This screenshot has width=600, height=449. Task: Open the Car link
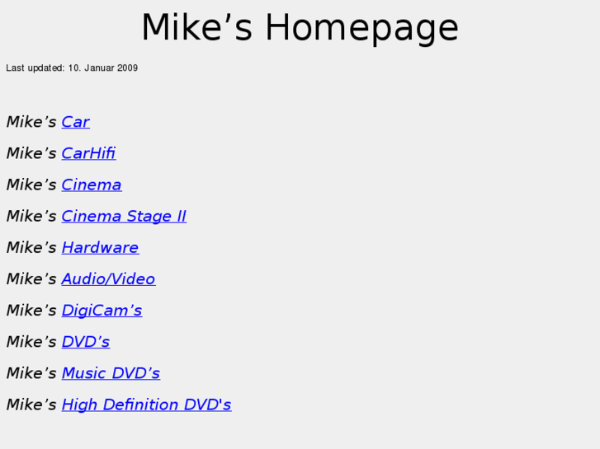pos(75,122)
